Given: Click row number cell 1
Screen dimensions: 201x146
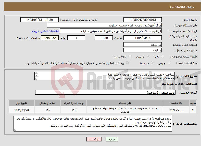Looking at the screenshot, I should (x=193, y=110).
